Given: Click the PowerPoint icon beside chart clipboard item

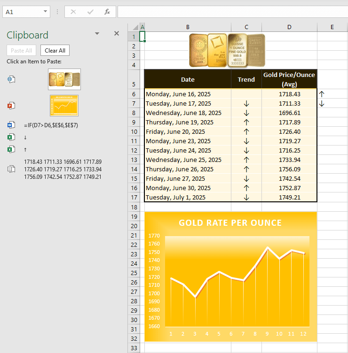Looking at the screenshot, I should (x=11, y=106).
